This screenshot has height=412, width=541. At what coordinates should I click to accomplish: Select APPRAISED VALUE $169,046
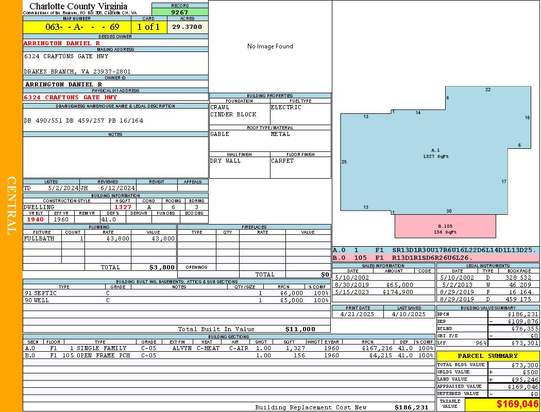523,386
